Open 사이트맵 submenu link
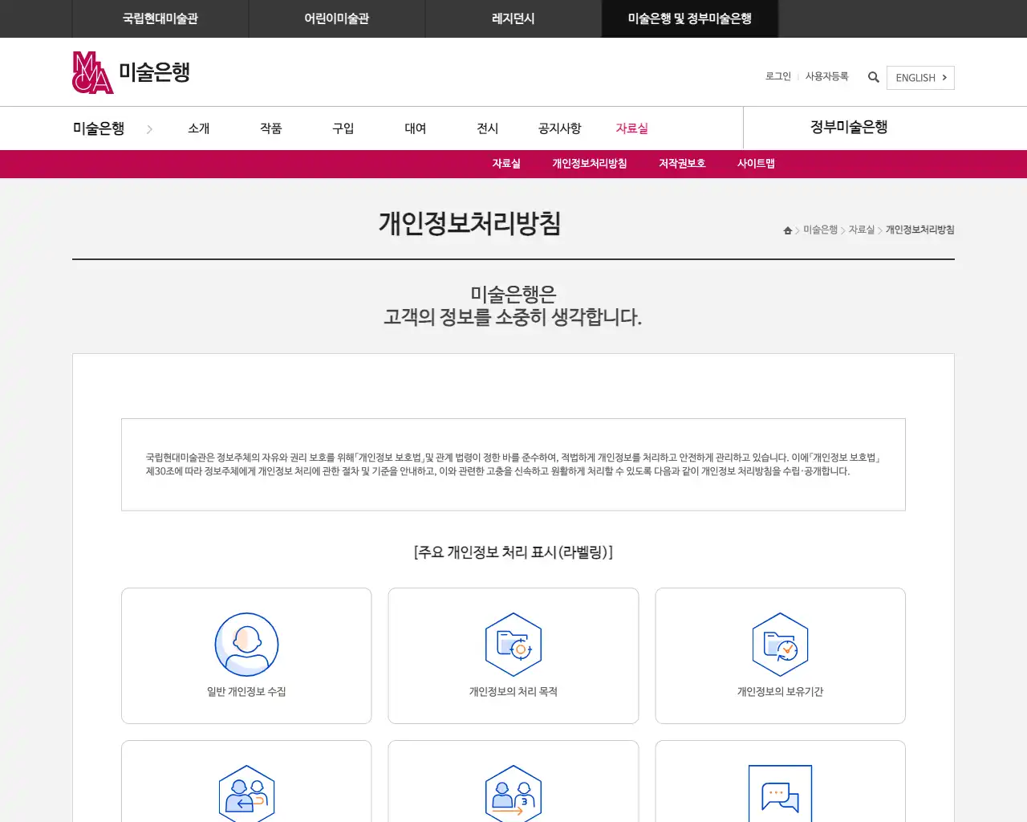1027x822 pixels. click(x=756, y=164)
